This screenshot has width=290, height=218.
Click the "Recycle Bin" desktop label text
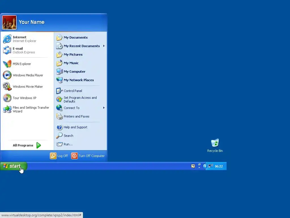[215, 151]
